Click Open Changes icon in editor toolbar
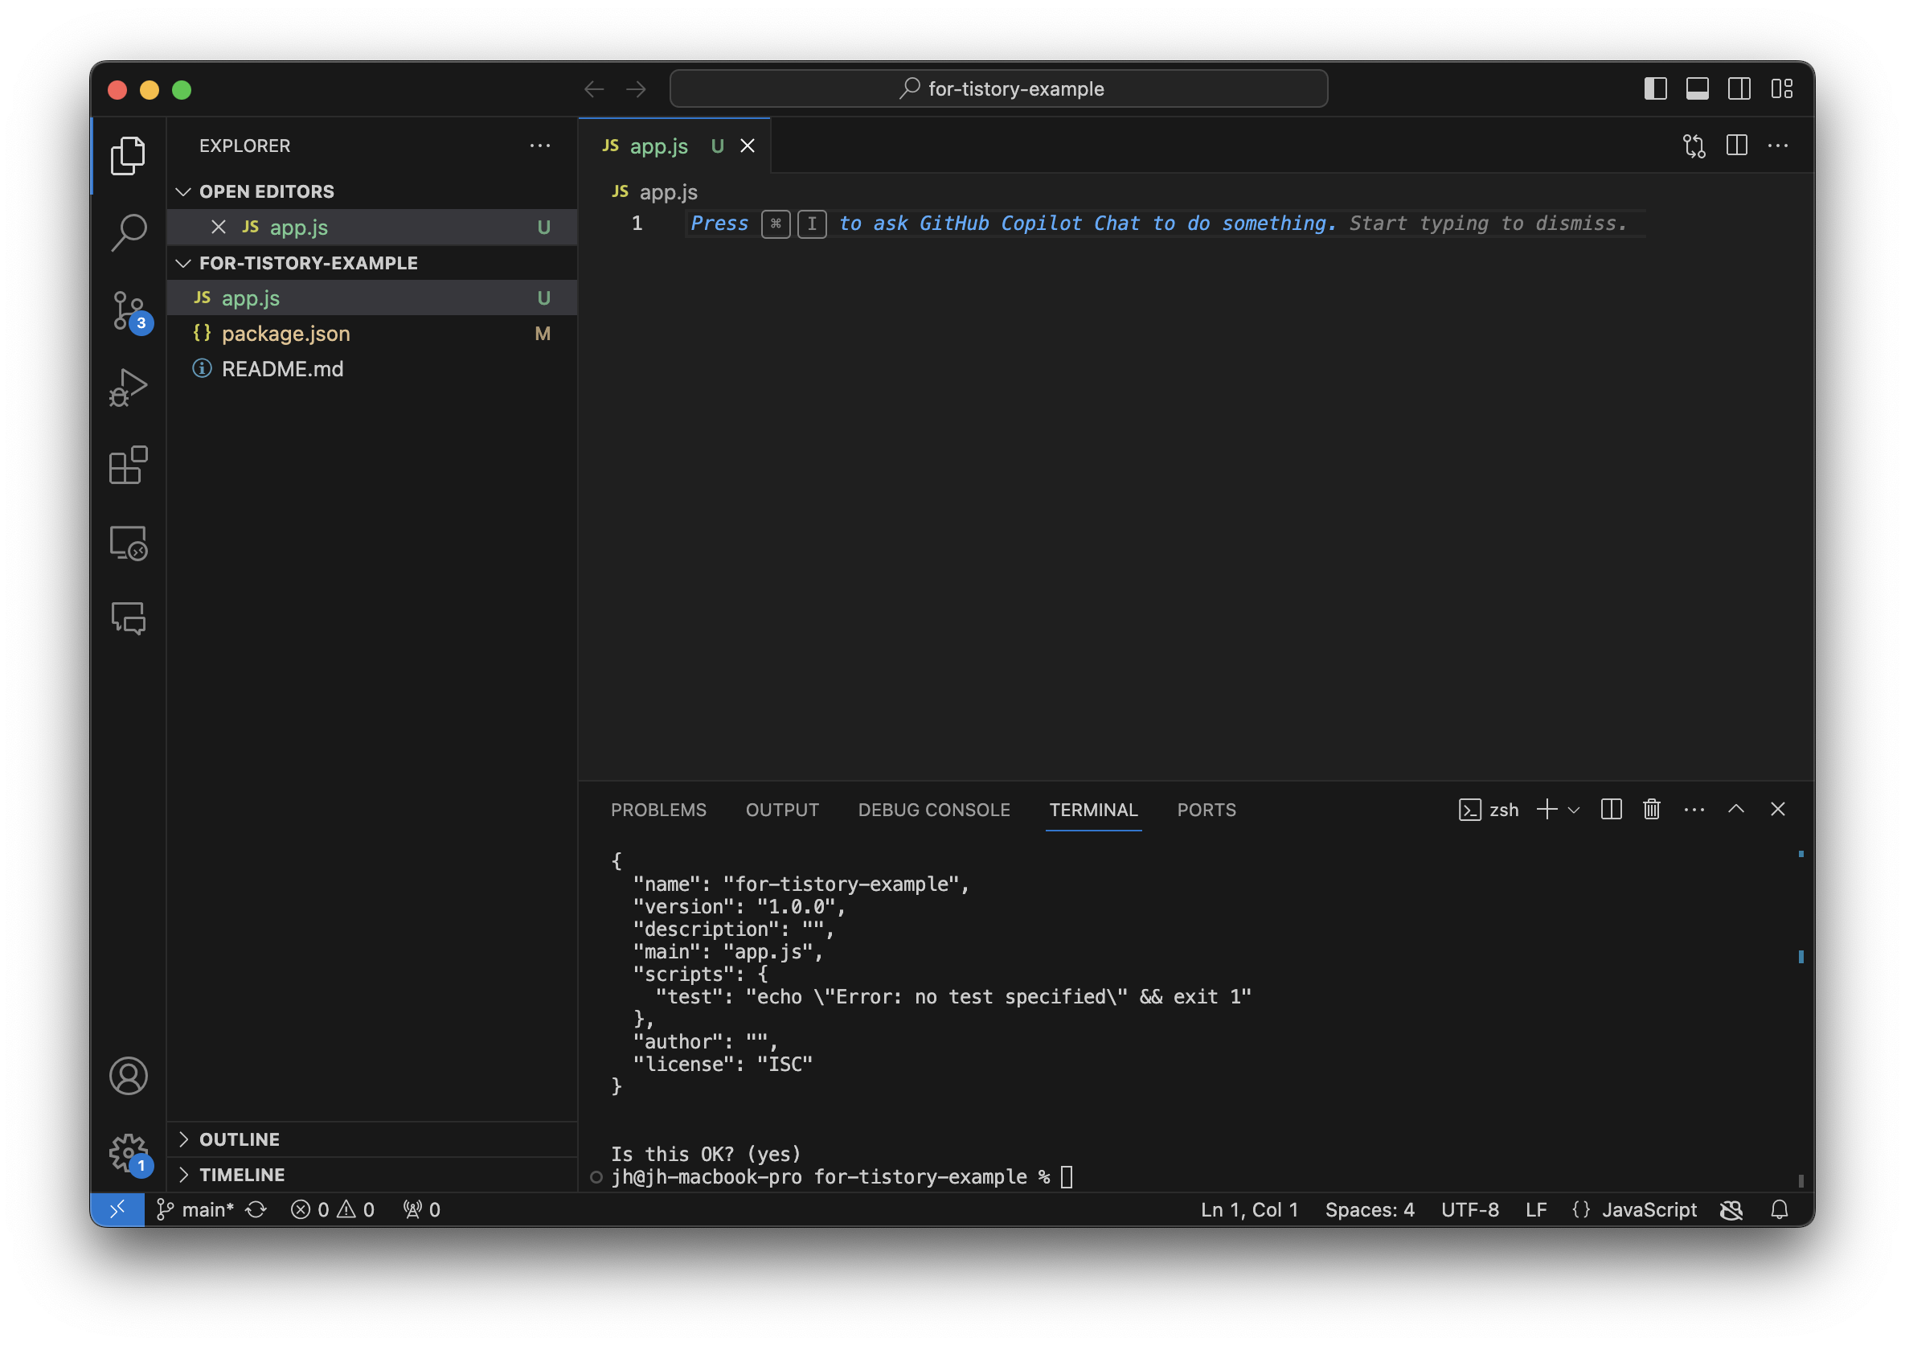 [x=1694, y=146]
